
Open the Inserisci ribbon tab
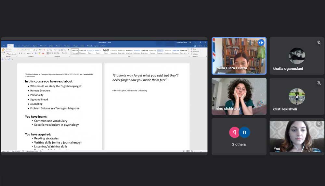[x=17, y=46]
